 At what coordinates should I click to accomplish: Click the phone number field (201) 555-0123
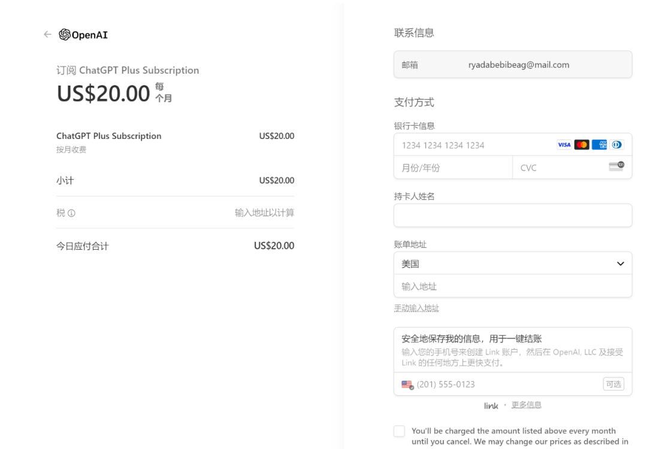[503, 384]
